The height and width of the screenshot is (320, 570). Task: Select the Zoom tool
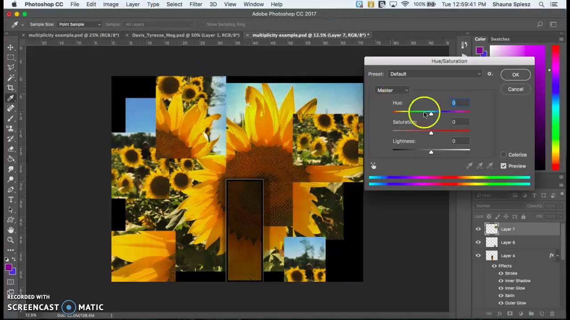click(x=11, y=240)
